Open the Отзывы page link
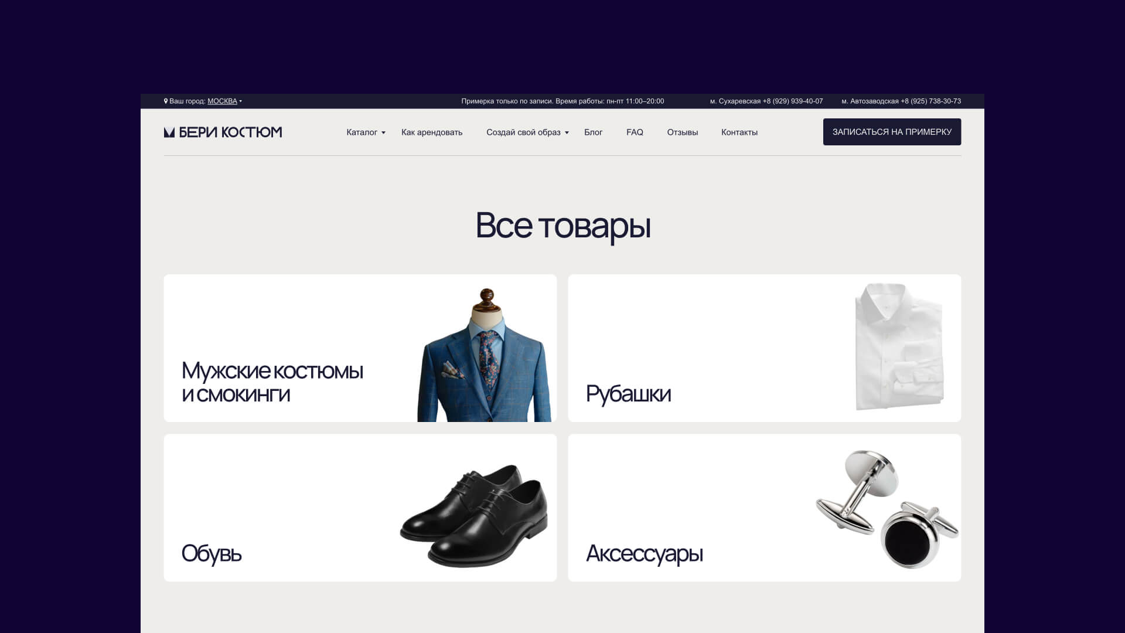 (x=683, y=132)
